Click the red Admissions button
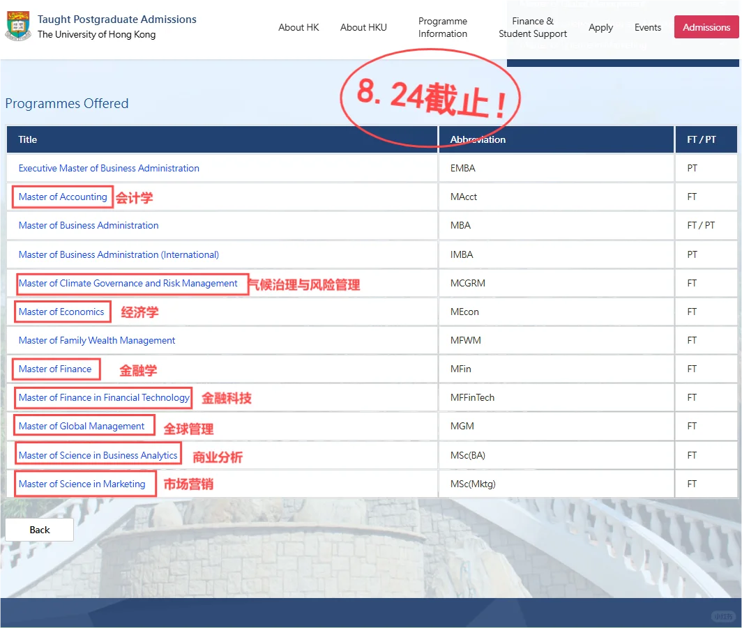 point(706,27)
